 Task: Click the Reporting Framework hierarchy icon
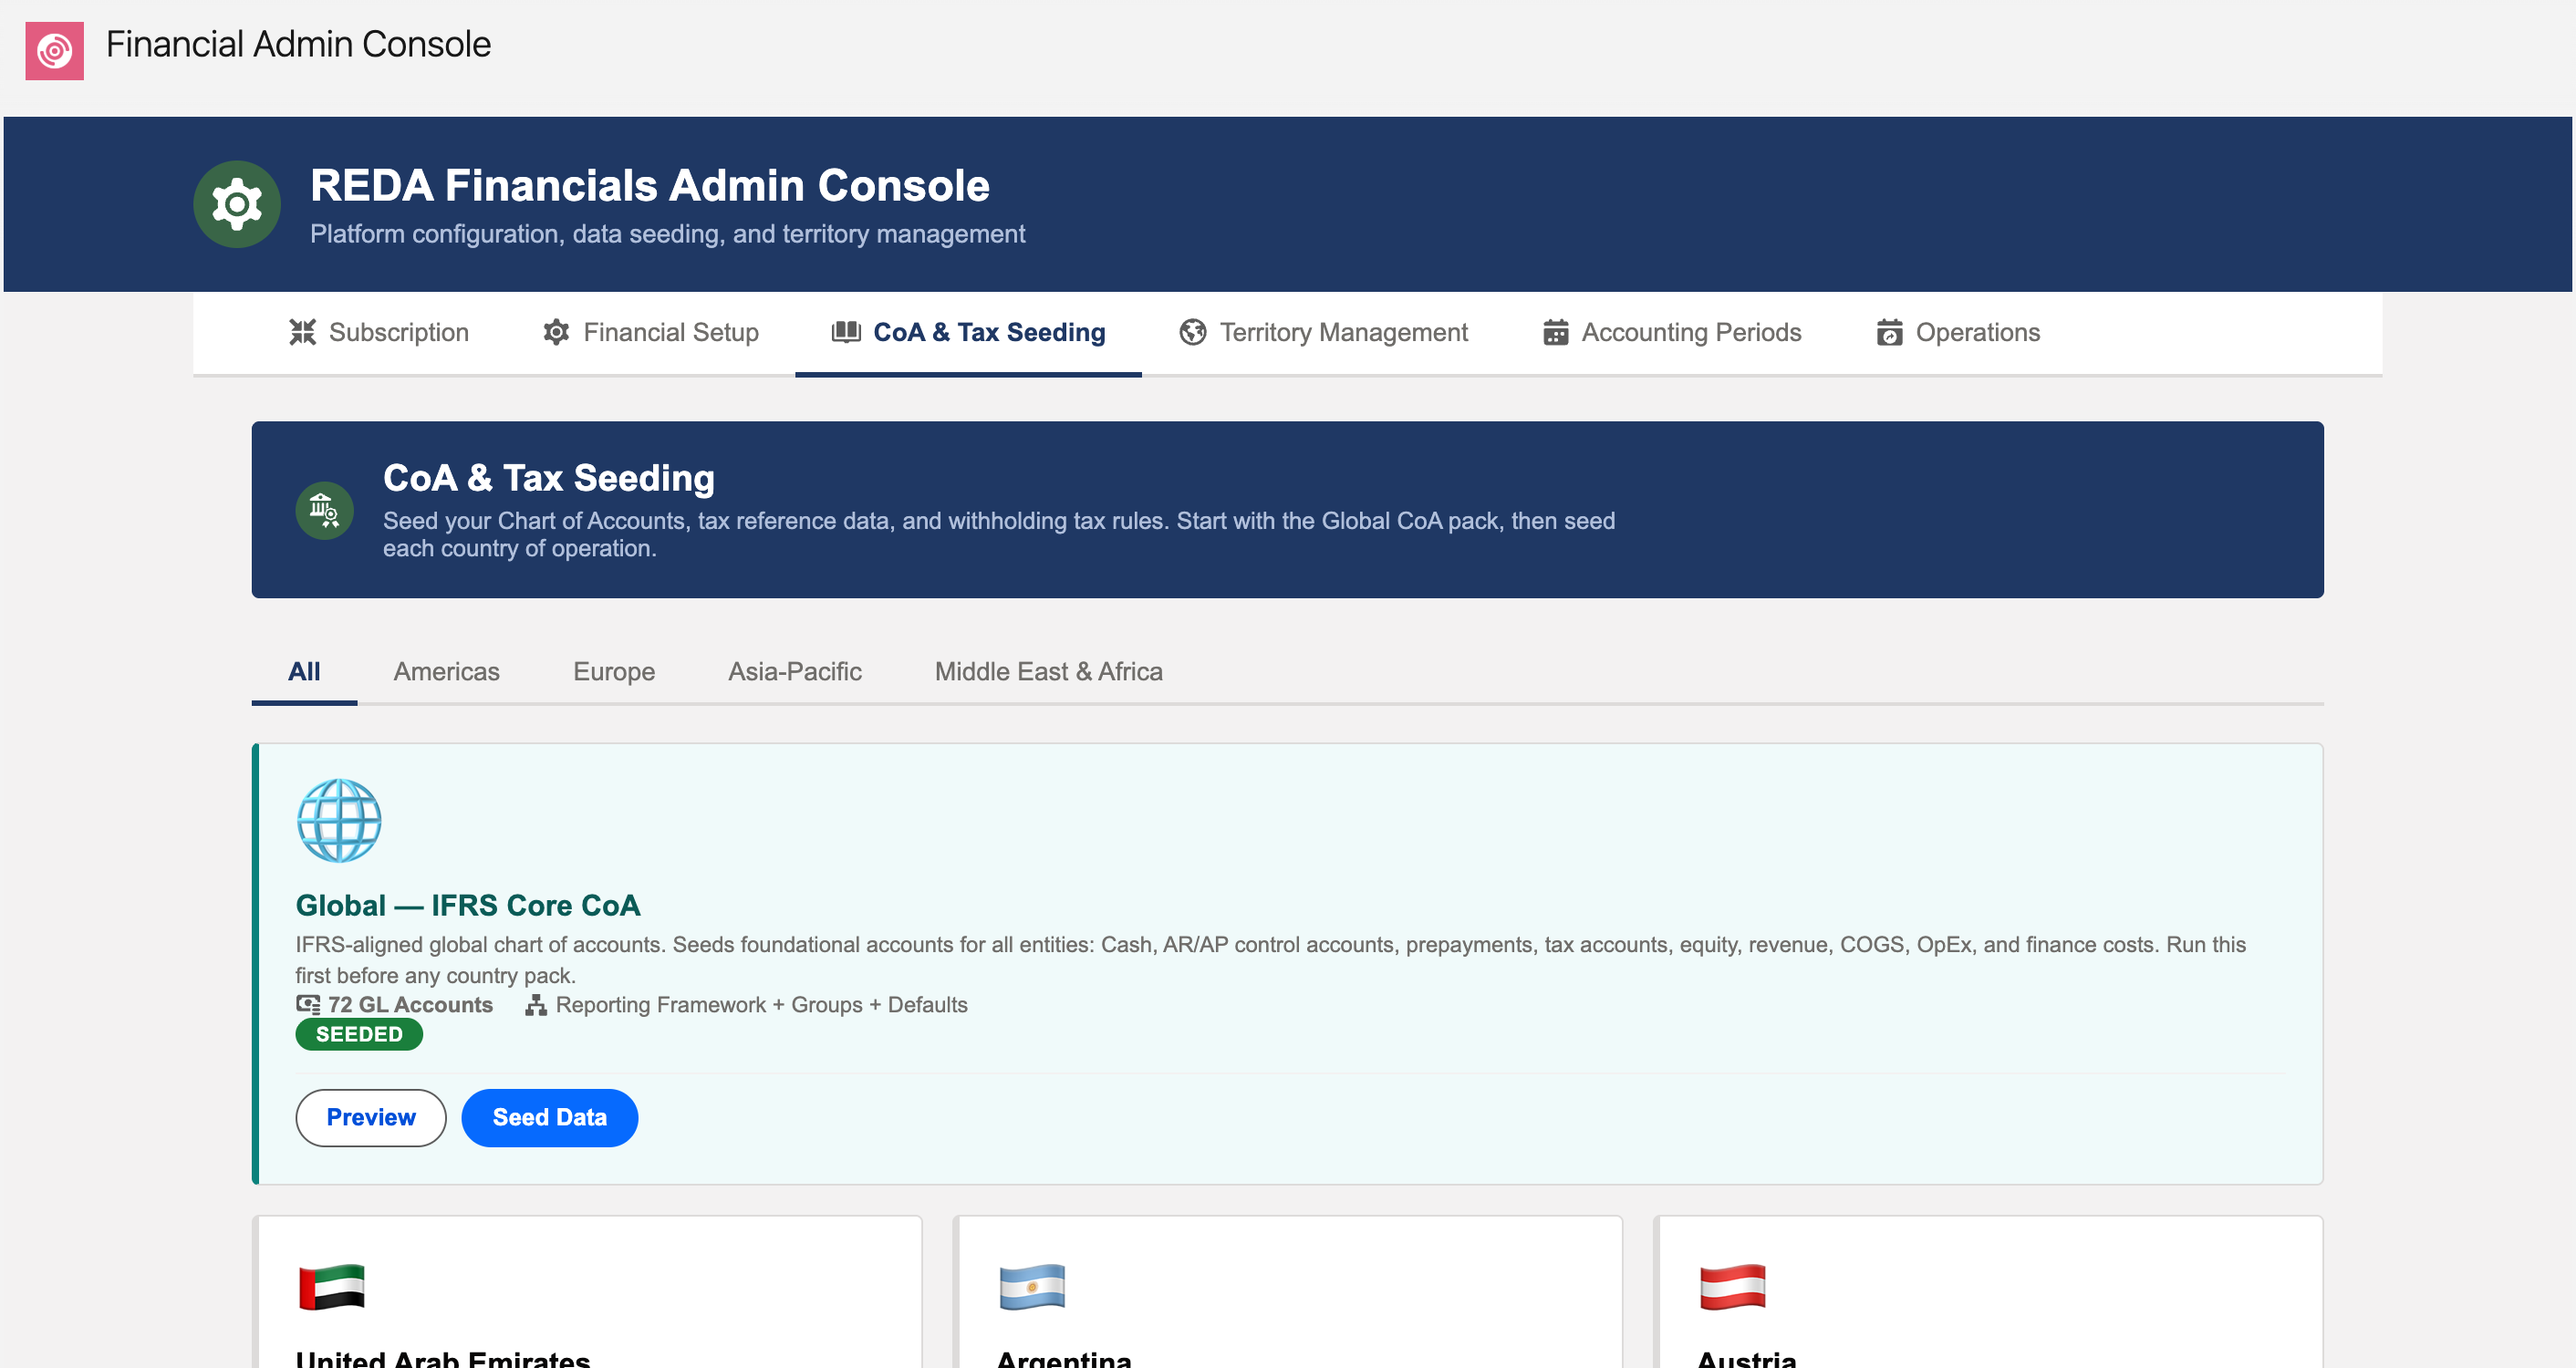pos(536,1005)
